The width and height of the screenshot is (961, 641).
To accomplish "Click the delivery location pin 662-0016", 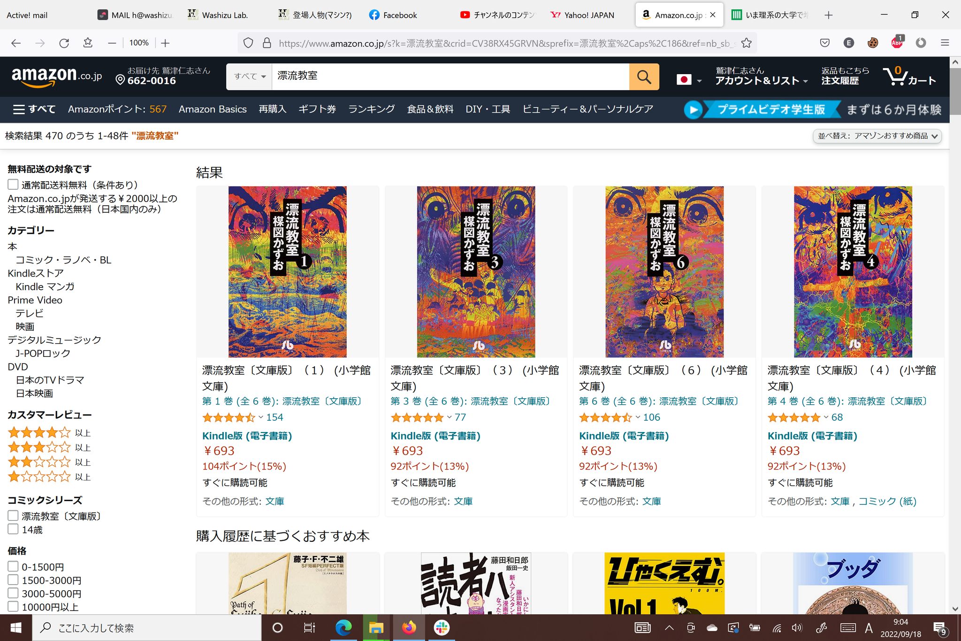I will coord(162,76).
